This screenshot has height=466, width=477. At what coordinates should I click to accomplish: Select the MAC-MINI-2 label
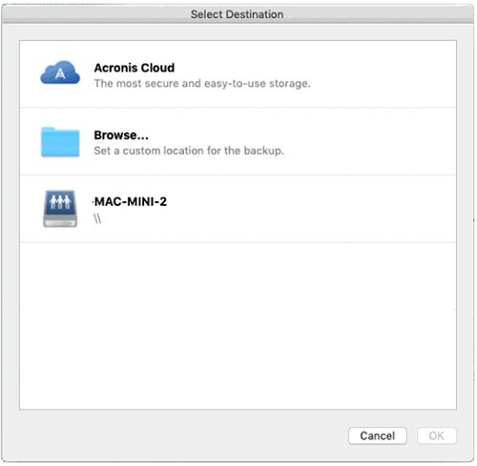click(131, 201)
